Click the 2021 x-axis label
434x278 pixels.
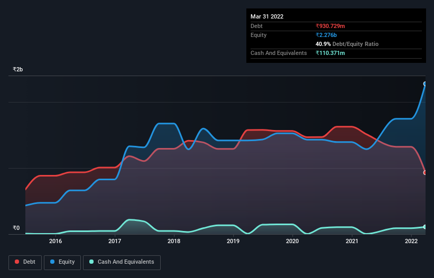352,241
